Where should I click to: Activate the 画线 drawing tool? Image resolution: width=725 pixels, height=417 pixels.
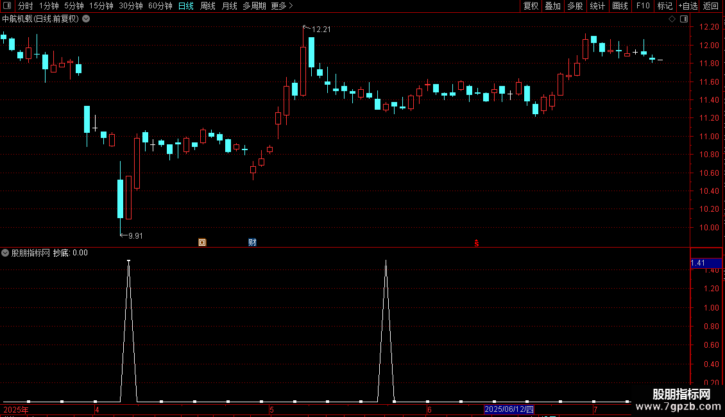pos(620,6)
